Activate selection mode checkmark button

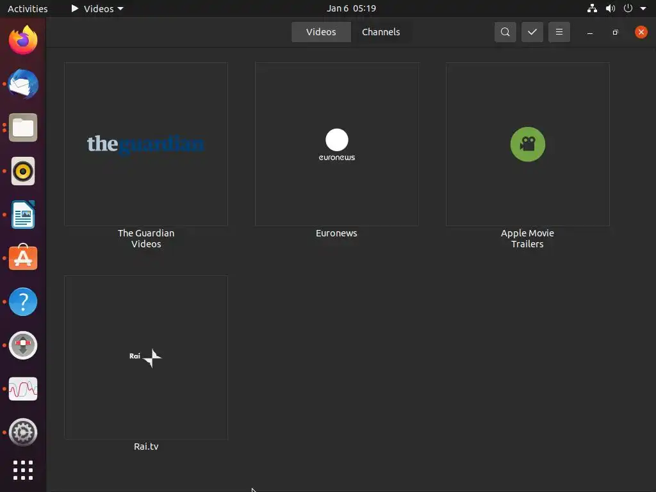pos(532,32)
